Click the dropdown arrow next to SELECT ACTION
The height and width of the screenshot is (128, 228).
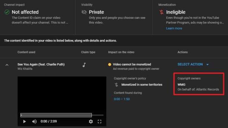tap(207, 65)
